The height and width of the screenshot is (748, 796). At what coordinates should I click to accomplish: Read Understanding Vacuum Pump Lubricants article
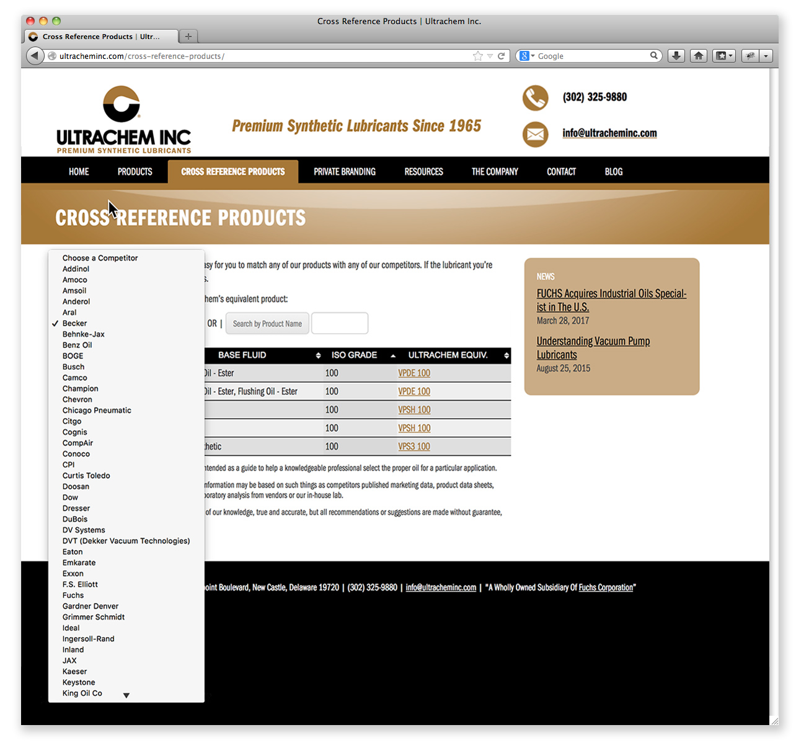tap(593, 348)
